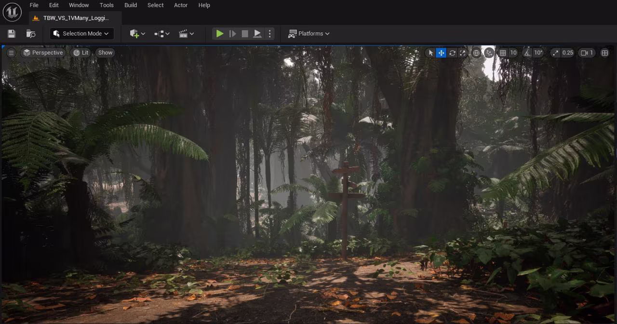The width and height of the screenshot is (617, 324).
Task: Open the Selection Mode dropdown
Action: click(x=81, y=34)
